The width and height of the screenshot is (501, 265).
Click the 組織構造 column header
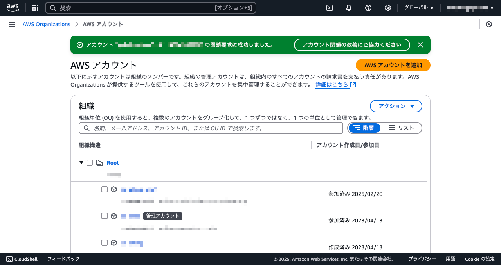(90, 145)
